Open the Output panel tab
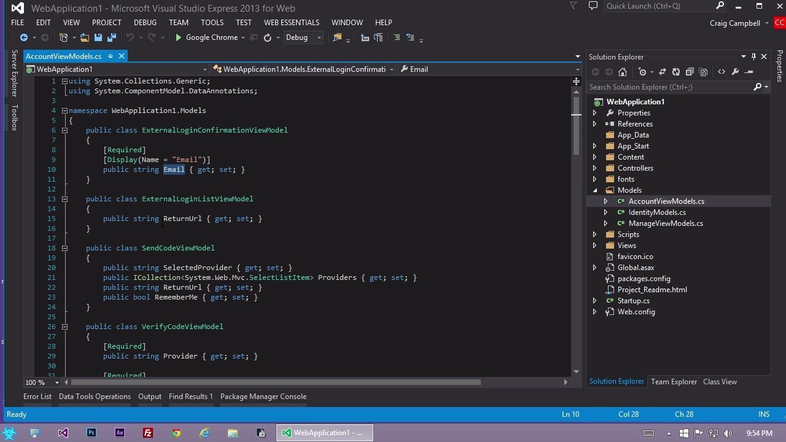 coord(150,397)
